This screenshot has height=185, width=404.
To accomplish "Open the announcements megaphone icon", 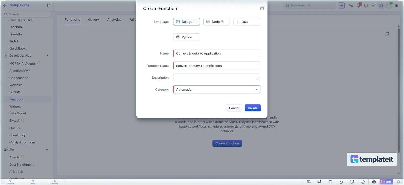I will coord(319,182).
